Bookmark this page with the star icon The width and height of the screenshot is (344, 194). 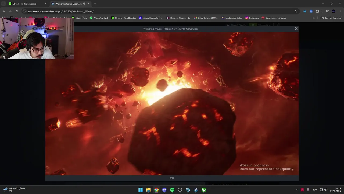click(x=296, y=11)
